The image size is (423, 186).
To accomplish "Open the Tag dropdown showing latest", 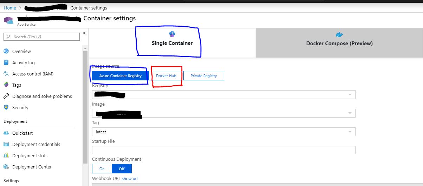I will point(224,132).
